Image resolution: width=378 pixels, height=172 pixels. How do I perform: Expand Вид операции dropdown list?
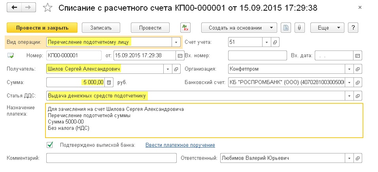(x=176, y=42)
